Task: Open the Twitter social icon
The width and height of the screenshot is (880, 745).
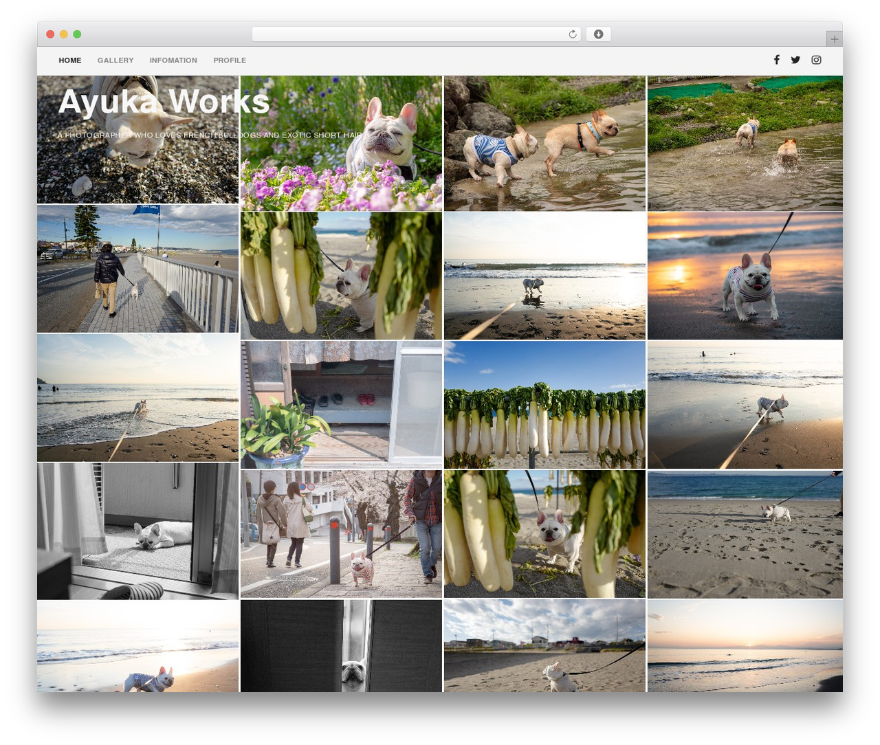Action: click(x=795, y=60)
